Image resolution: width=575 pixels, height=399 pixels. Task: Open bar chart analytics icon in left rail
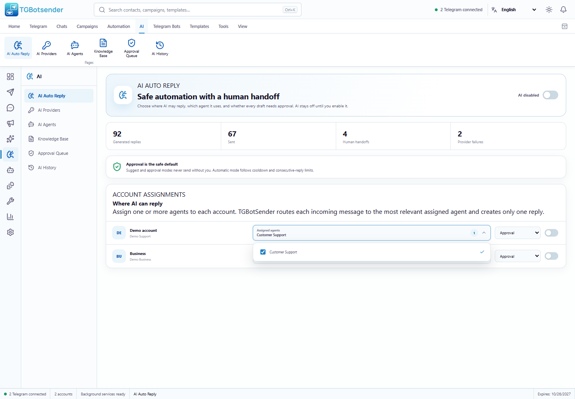10,217
